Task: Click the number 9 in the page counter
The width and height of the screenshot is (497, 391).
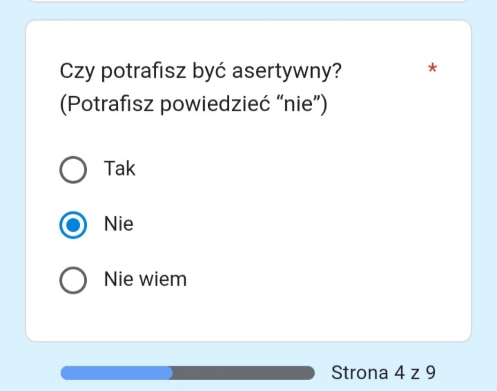Action: click(430, 373)
